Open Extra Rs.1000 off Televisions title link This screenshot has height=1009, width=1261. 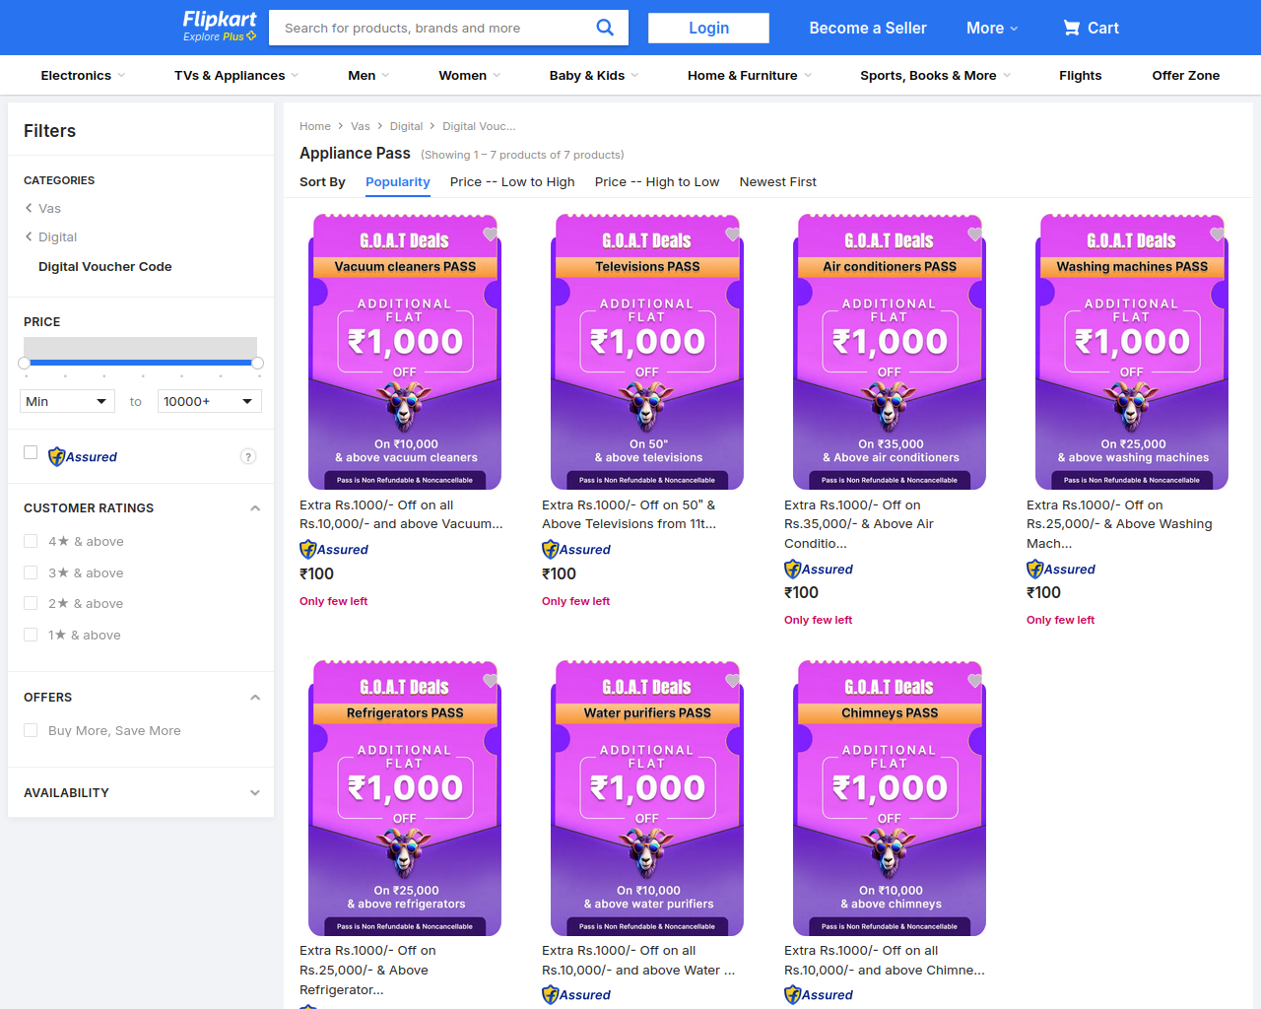(x=630, y=514)
